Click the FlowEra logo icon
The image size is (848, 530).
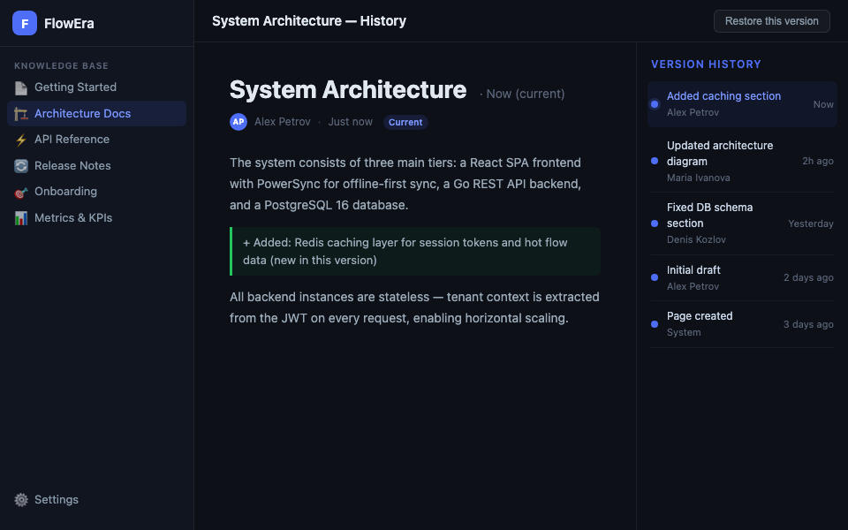coord(25,24)
